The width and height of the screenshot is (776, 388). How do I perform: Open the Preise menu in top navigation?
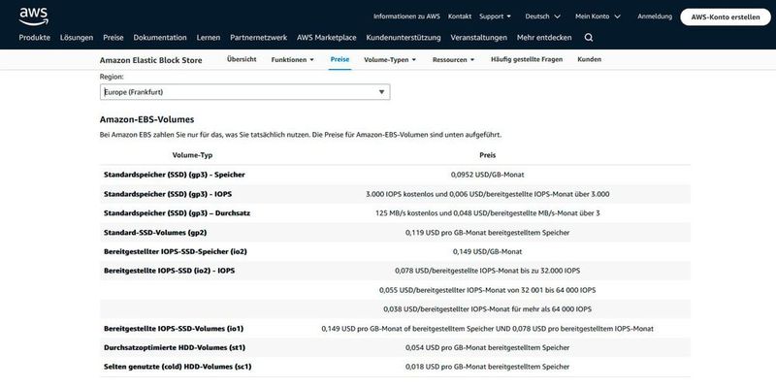[113, 38]
